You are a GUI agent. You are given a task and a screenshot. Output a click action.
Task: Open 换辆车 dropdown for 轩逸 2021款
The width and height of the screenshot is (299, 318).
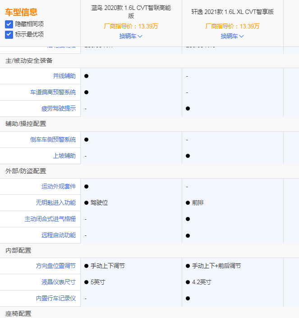pos(232,36)
